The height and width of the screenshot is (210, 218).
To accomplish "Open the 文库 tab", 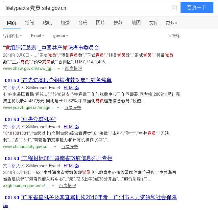I will pyautogui.click(x=154, y=23).
